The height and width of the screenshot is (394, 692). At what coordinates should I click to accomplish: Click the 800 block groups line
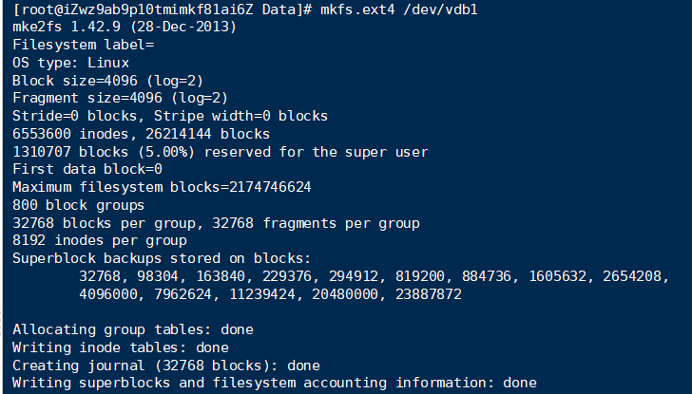point(79,205)
